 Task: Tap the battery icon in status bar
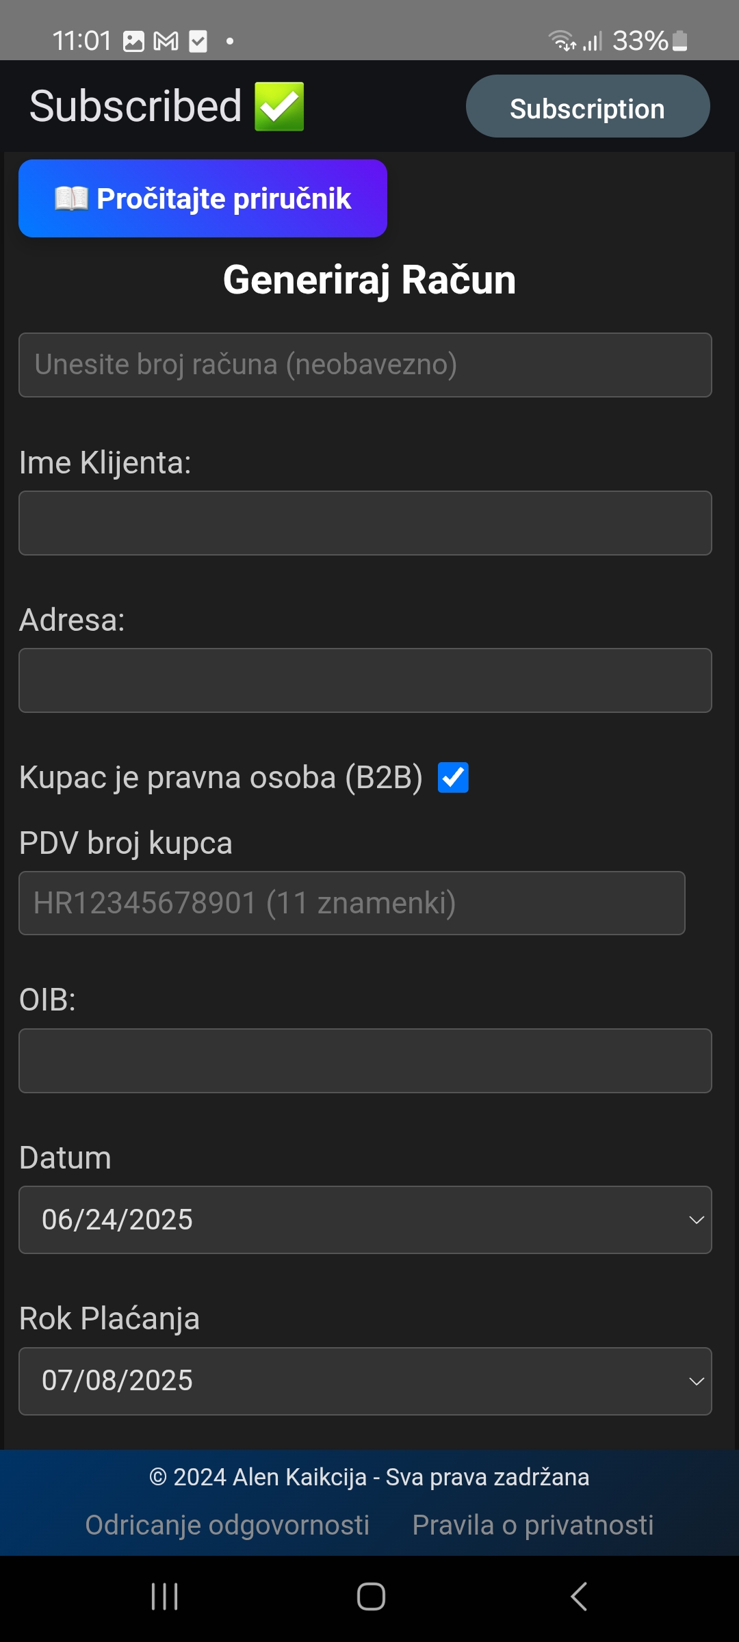[x=679, y=41]
